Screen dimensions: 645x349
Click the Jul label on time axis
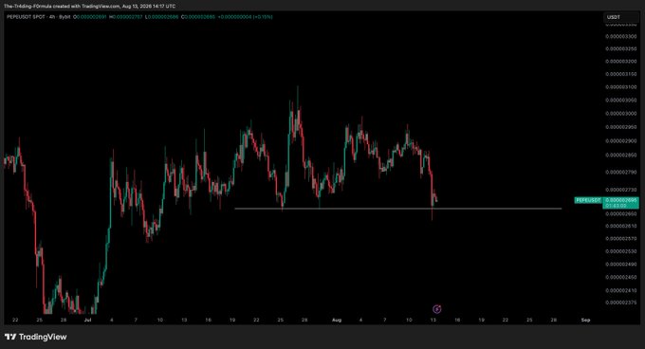coord(87,320)
